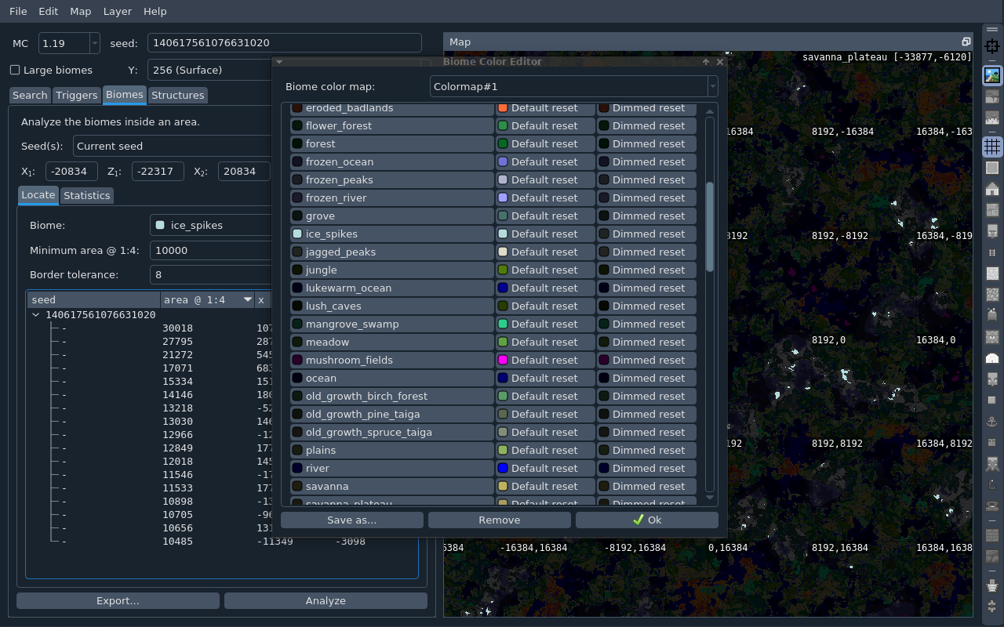
Task: Confirm with the Ok button
Action: tap(647, 520)
